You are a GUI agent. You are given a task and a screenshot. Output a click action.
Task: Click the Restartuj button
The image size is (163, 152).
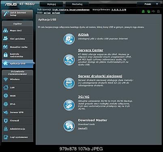(77, 4)
